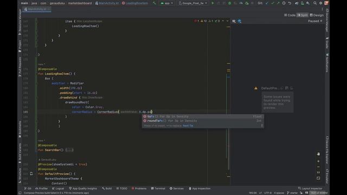Open the Profiler tool window tab

[41, 188]
